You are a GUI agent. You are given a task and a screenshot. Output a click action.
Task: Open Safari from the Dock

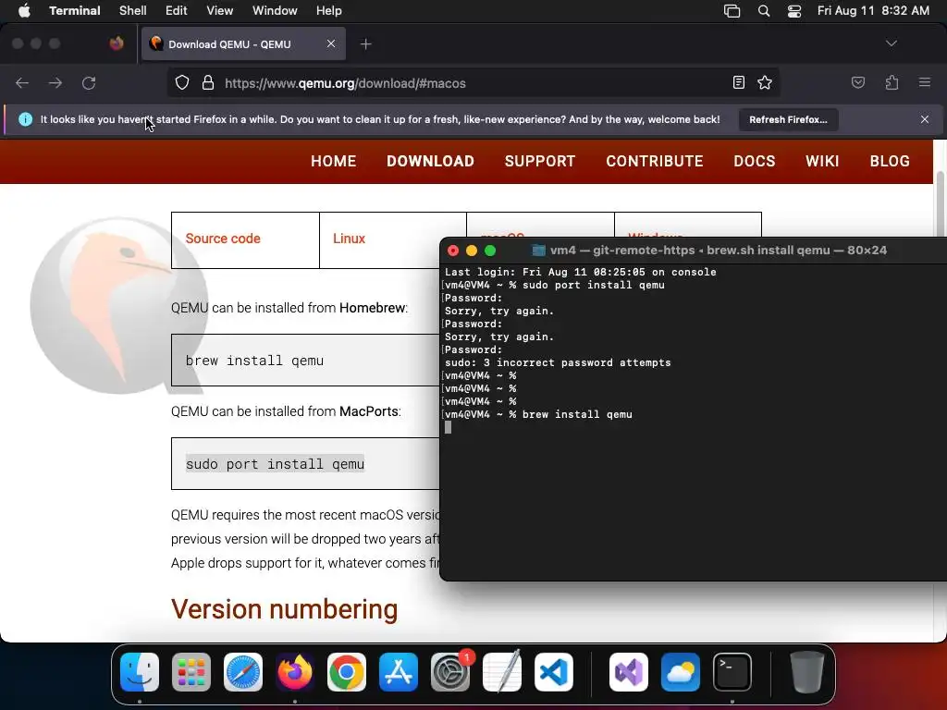[243, 672]
